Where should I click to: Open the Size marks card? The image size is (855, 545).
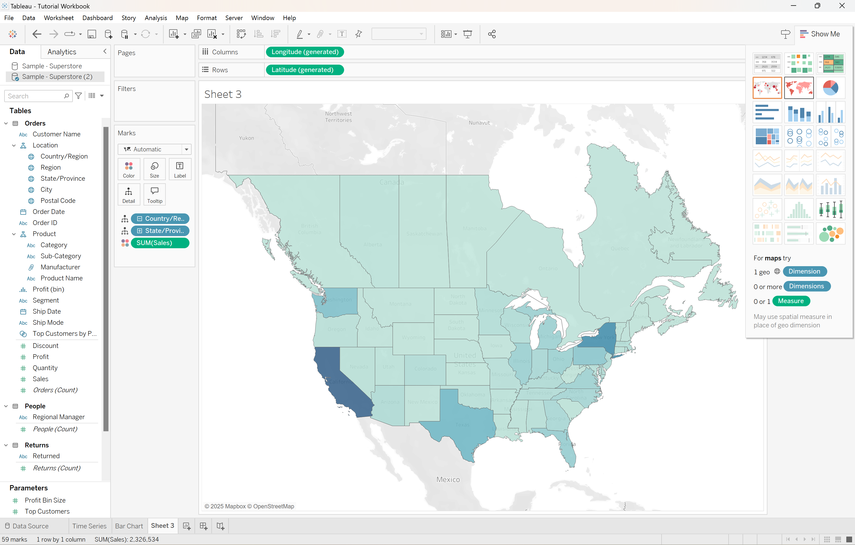[154, 169]
